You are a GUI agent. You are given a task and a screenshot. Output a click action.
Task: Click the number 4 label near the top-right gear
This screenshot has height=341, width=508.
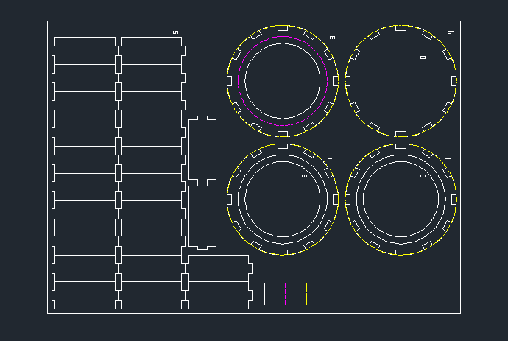451,32
